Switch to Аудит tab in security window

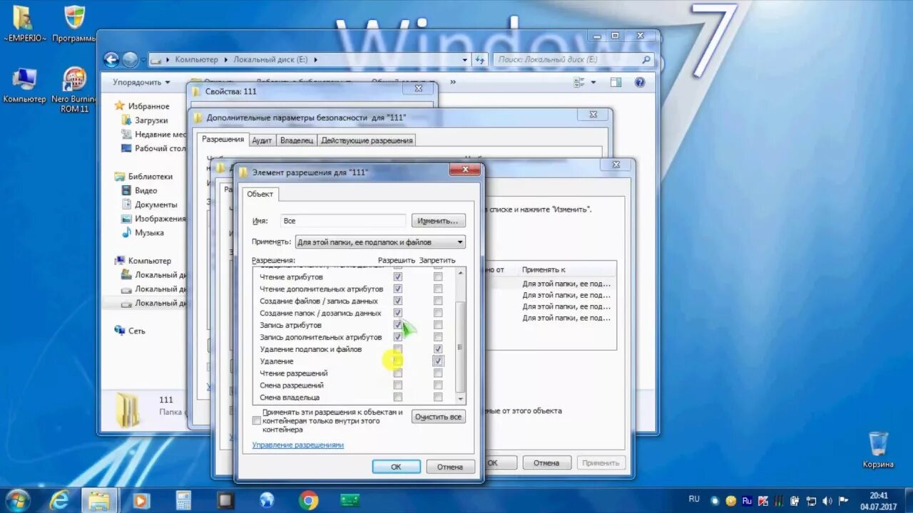tap(262, 140)
